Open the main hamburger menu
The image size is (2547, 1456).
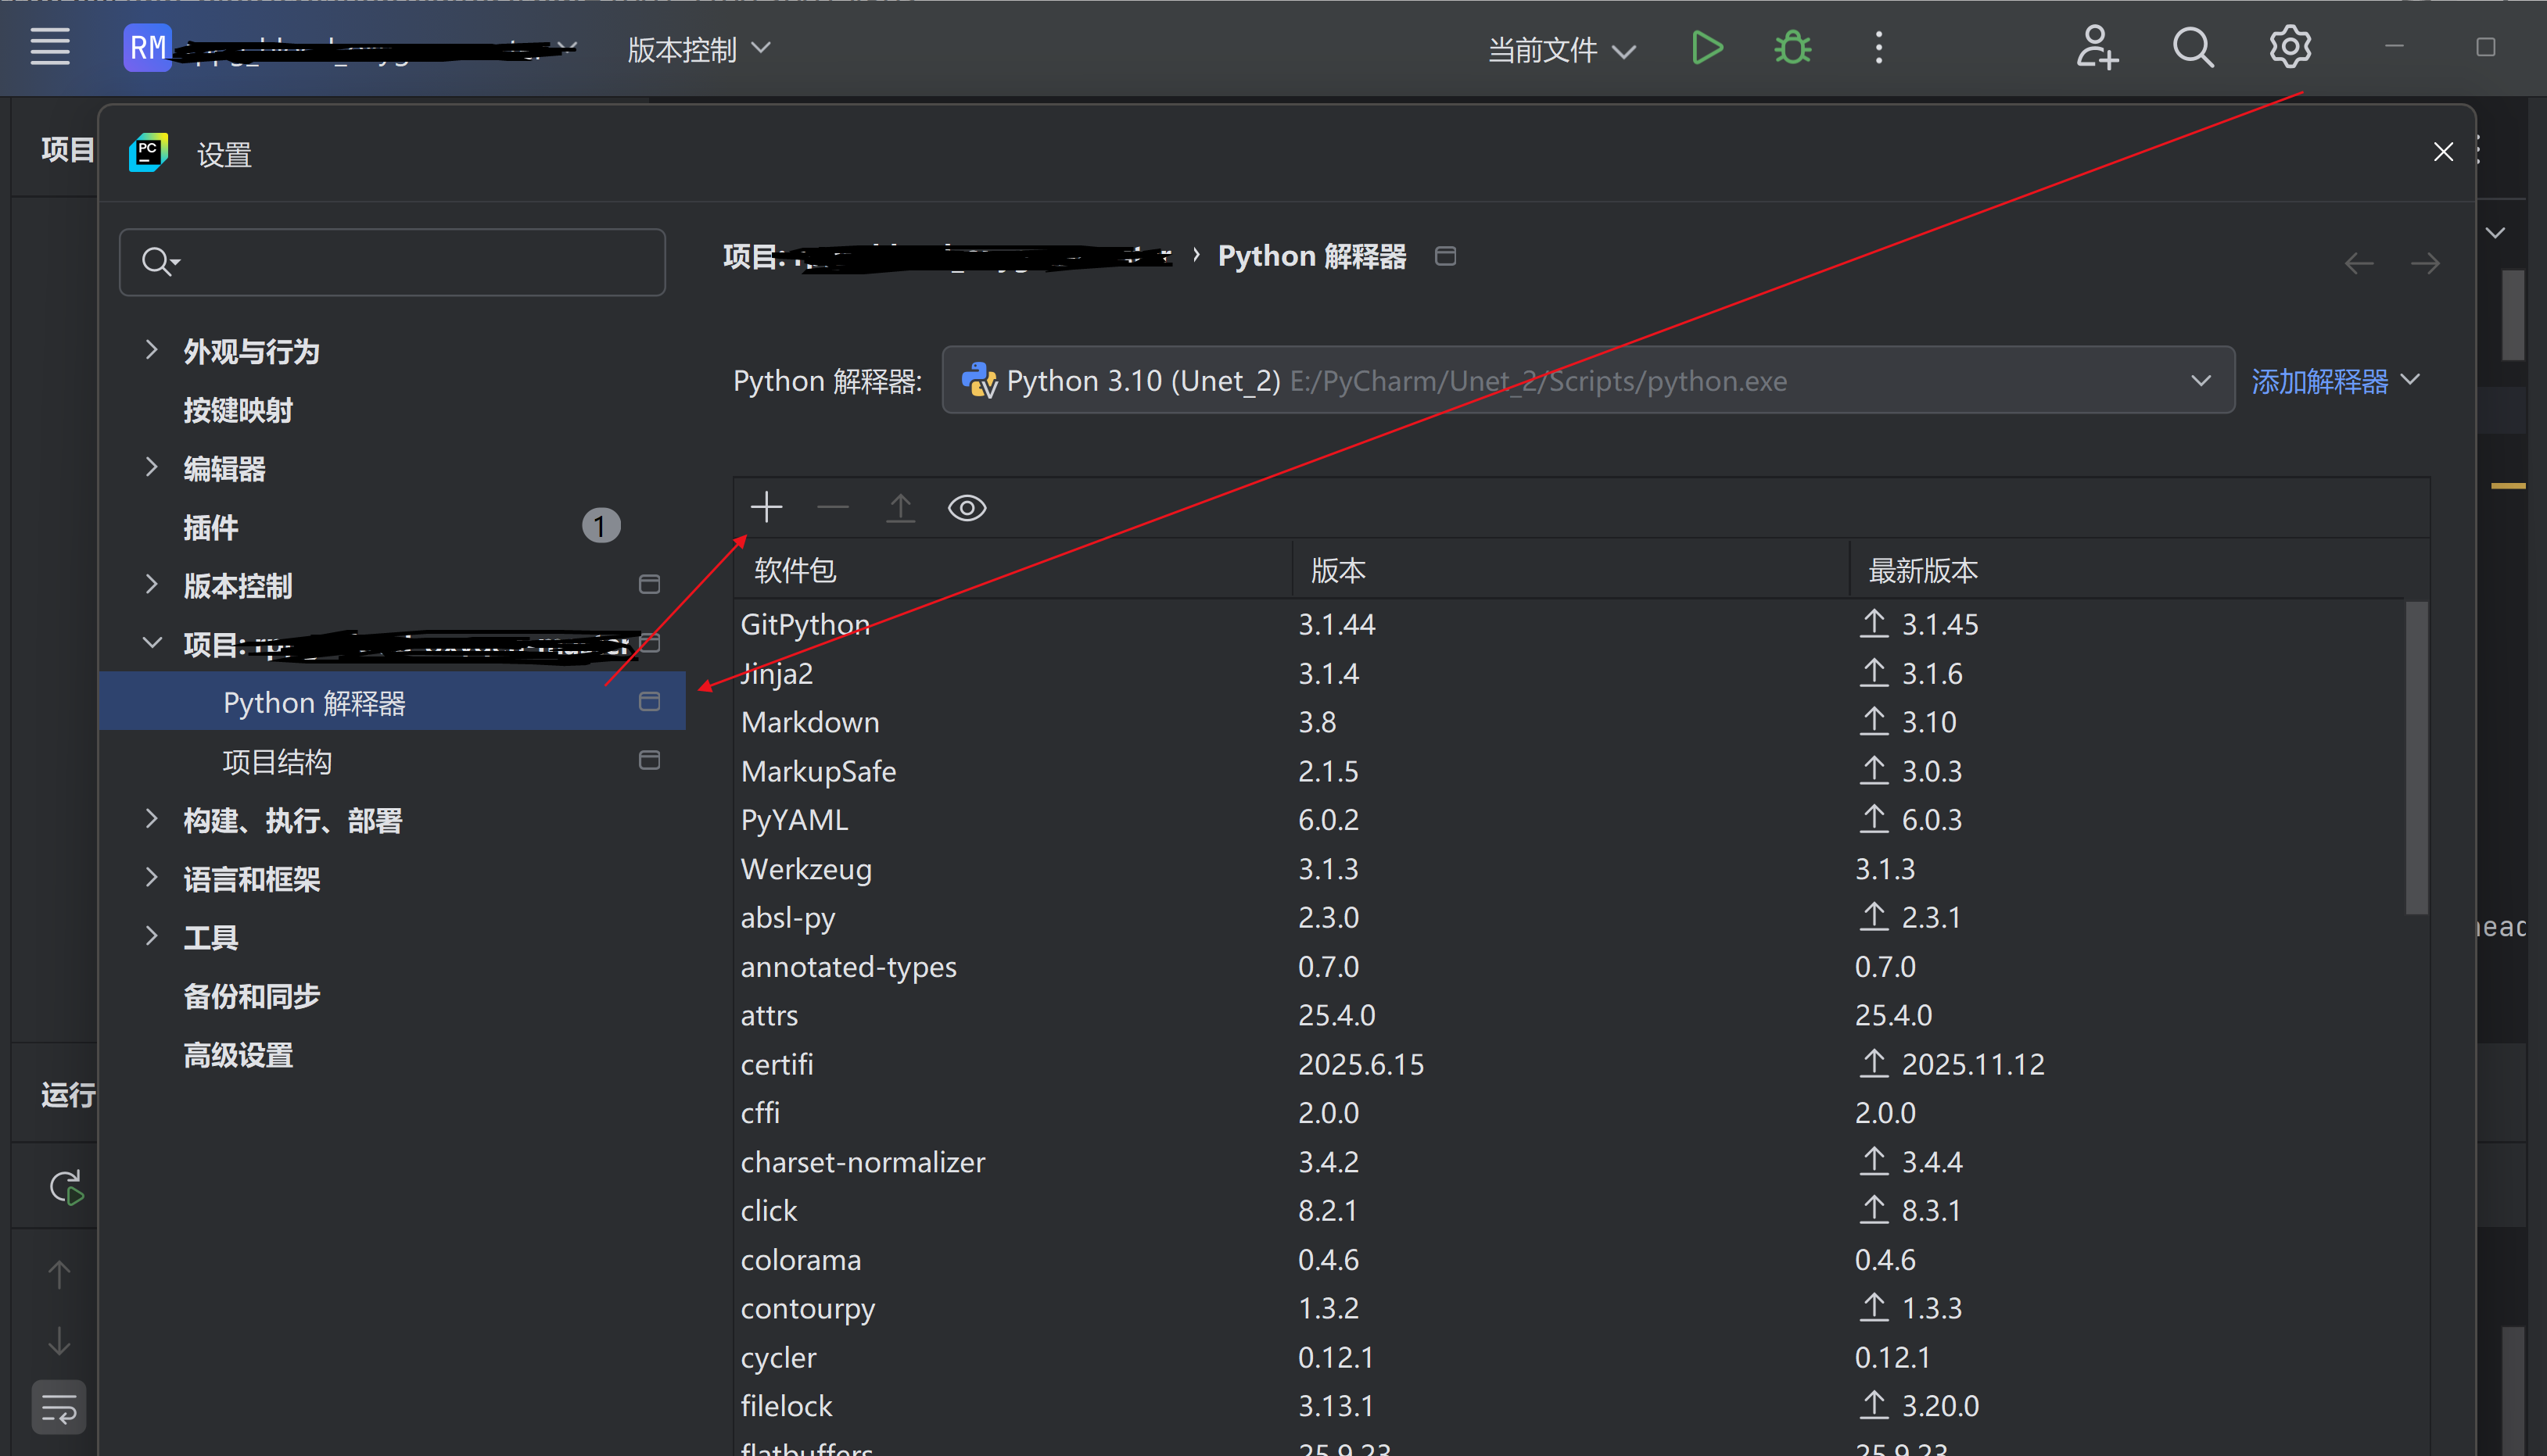pos(50,47)
